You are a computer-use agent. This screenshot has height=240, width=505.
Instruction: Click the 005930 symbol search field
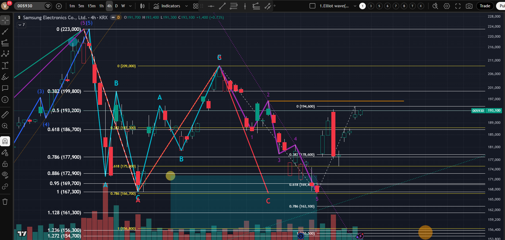[x=28, y=6]
